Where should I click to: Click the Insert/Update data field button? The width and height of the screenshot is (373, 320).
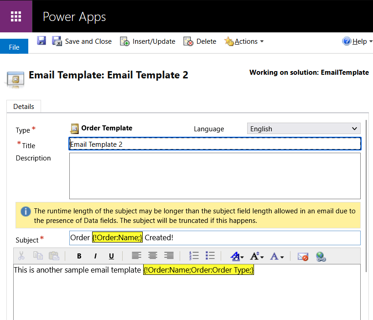click(x=147, y=41)
